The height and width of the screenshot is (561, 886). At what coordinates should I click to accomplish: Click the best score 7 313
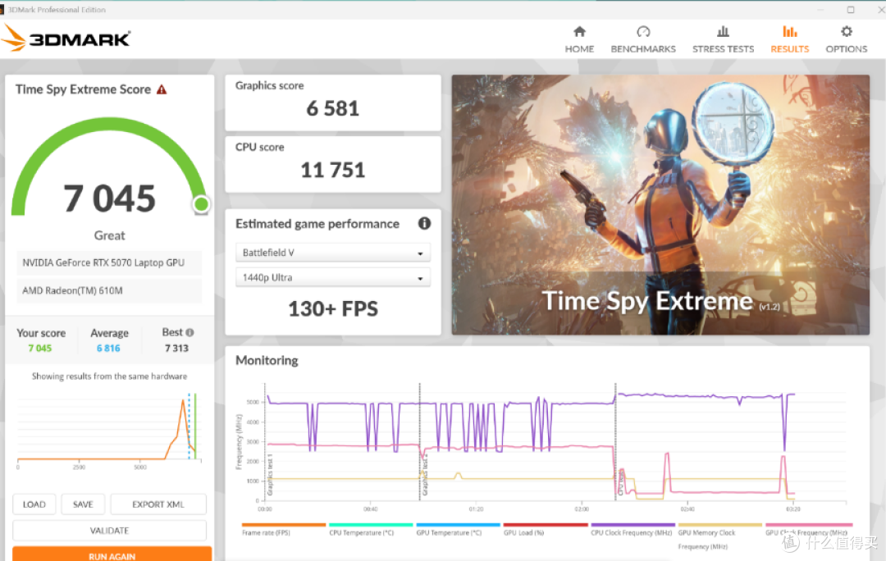(176, 349)
